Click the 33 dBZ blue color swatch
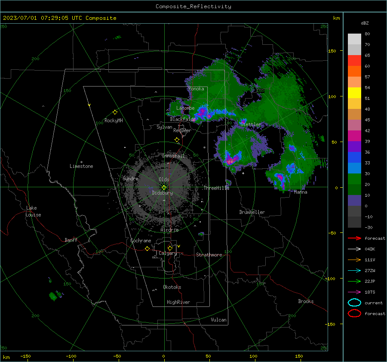 click(x=354, y=158)
